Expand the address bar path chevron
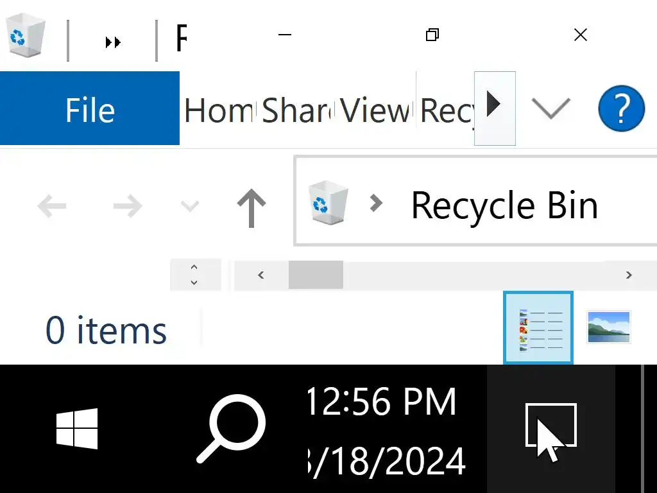Screen dimensions: 657x493 (376, 203)
